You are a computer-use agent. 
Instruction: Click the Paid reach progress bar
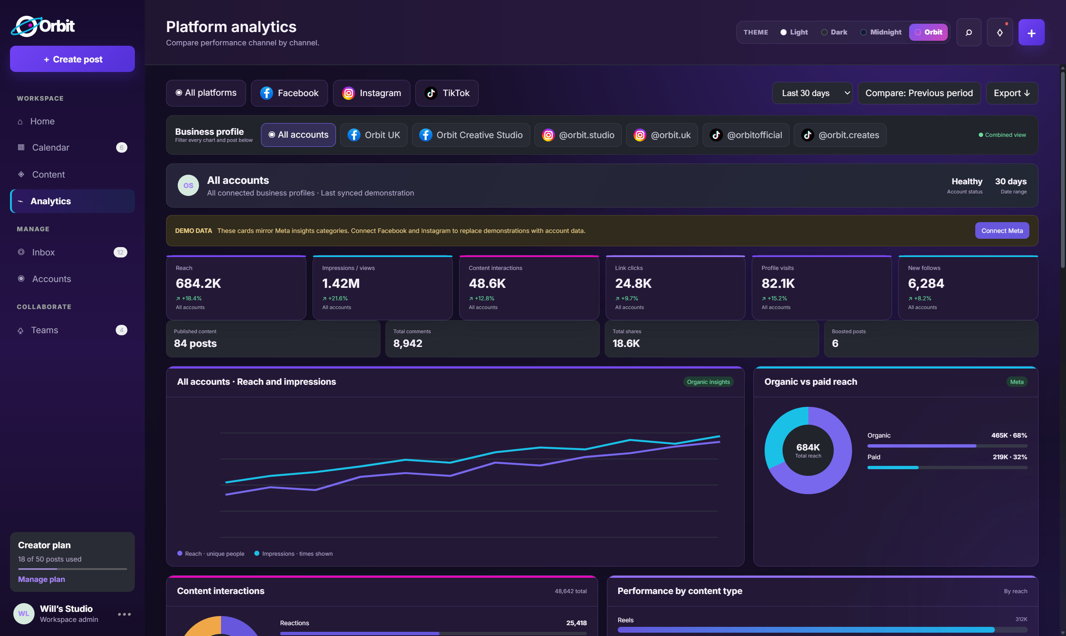point(947,468)
